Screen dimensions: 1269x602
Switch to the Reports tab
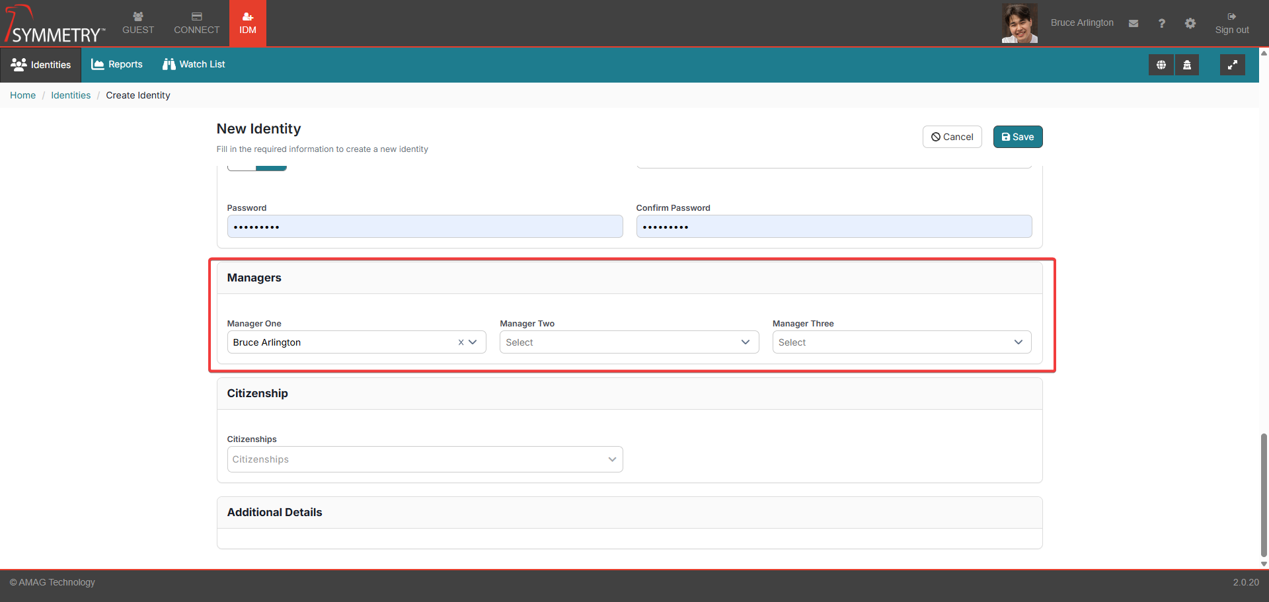point(117,64)
